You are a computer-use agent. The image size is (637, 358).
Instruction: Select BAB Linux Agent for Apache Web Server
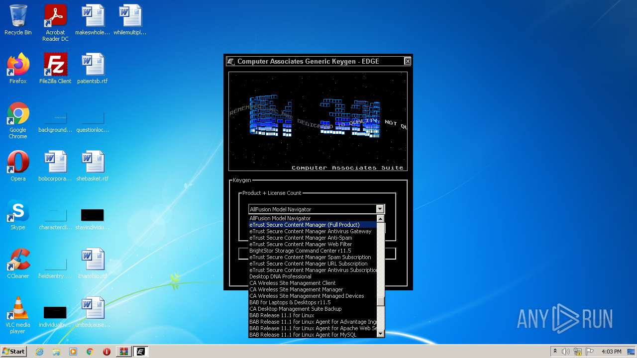pos(313,328)
